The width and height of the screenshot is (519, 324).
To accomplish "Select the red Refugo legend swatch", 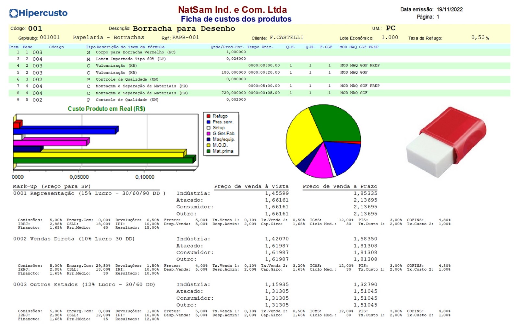I will [x=209, y=116].
